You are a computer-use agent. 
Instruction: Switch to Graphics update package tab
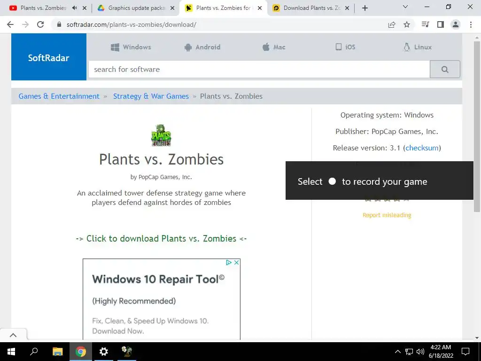click(x=137, y=8)
